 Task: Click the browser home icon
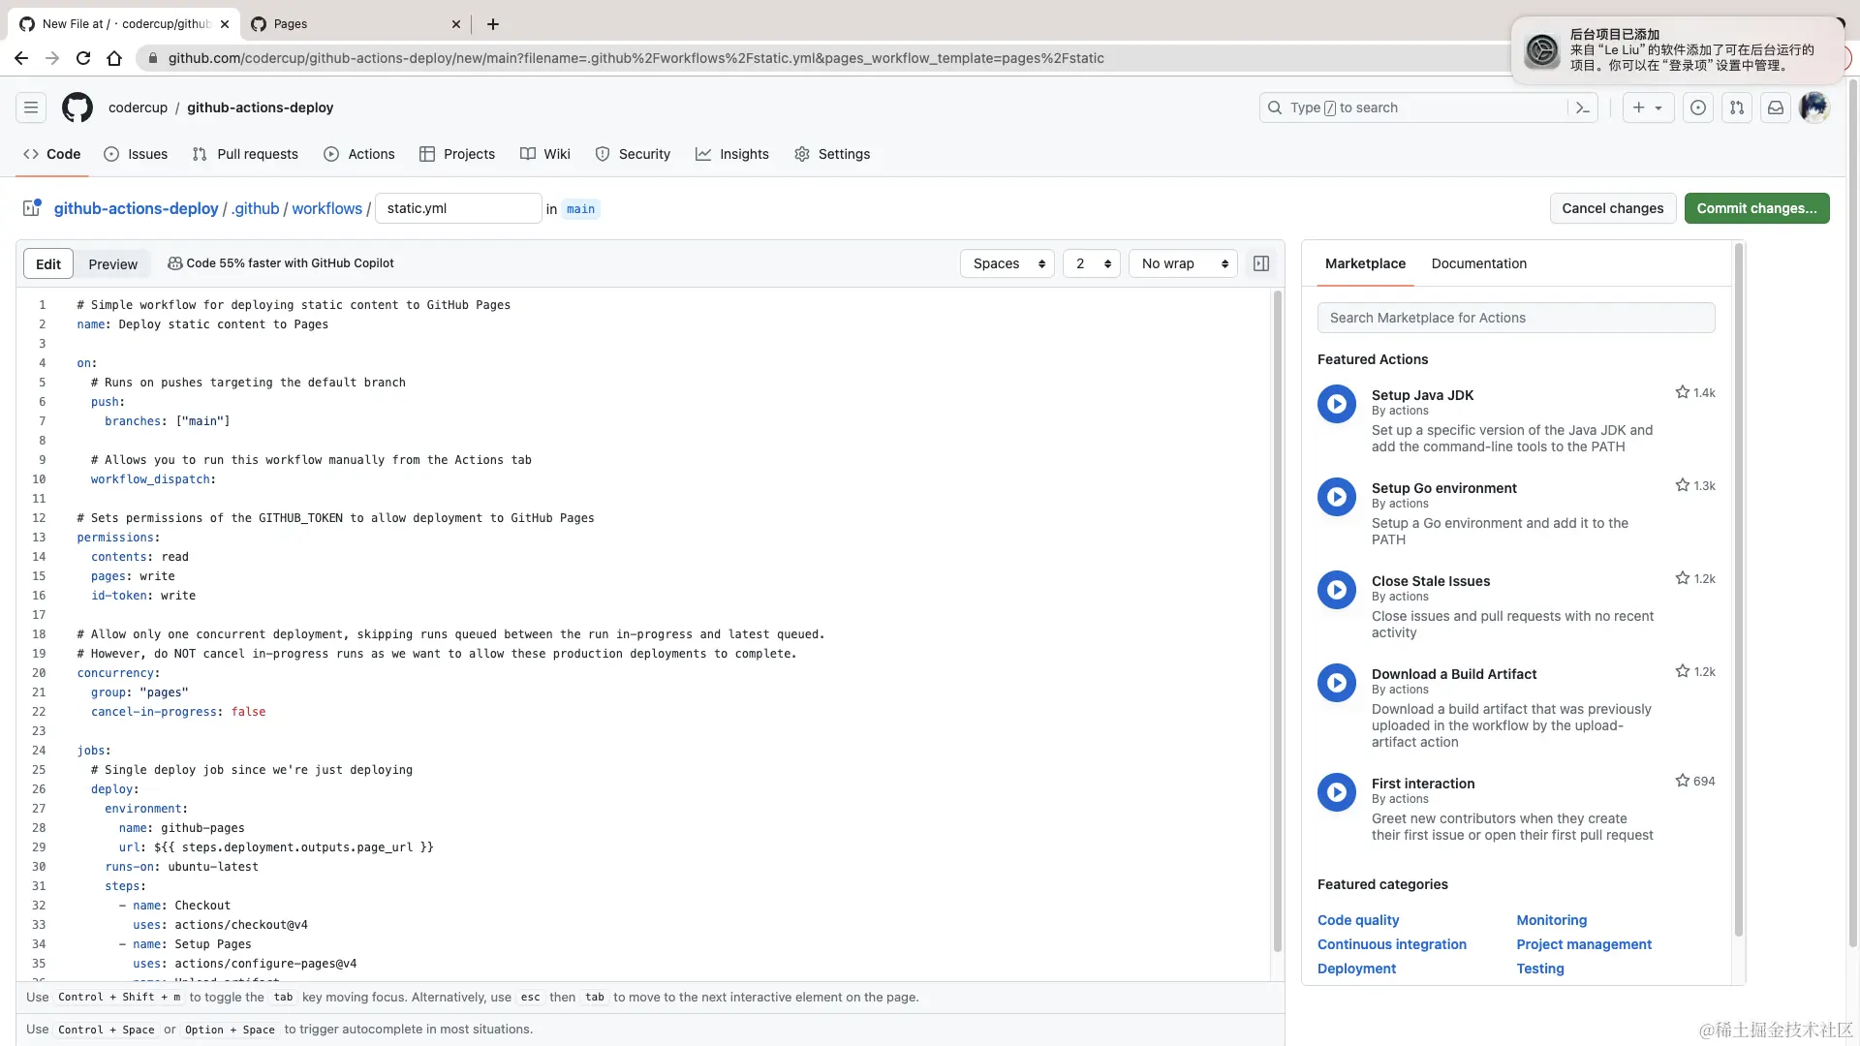(114, 58)
